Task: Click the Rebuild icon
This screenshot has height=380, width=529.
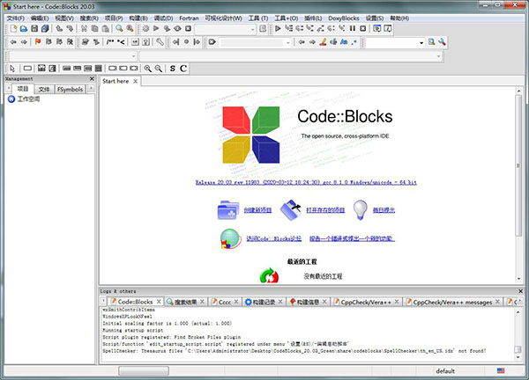Action: pos(177,29)
